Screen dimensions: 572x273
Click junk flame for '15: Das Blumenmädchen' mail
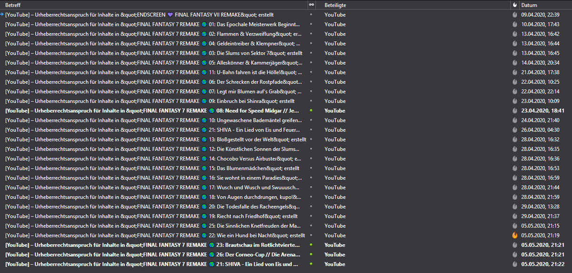click(x=515, y=168)
